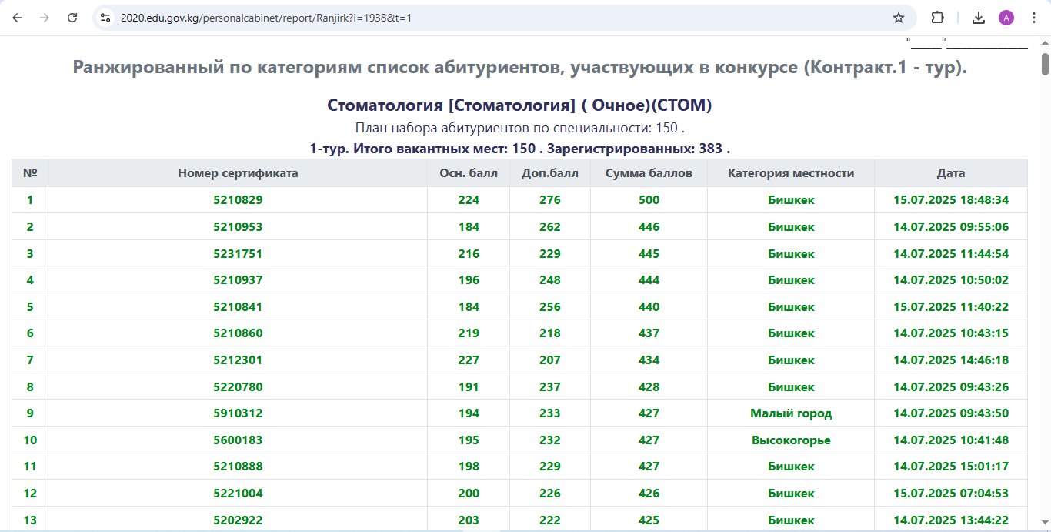Open the profile avatar menu
Image resolution: width=1051 pixels, height=532 pixels.
pos(1006,18)
